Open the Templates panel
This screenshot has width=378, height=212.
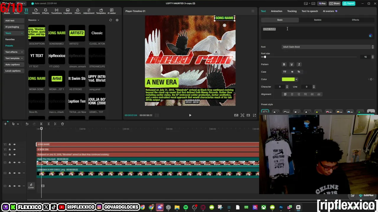(101, 11)
